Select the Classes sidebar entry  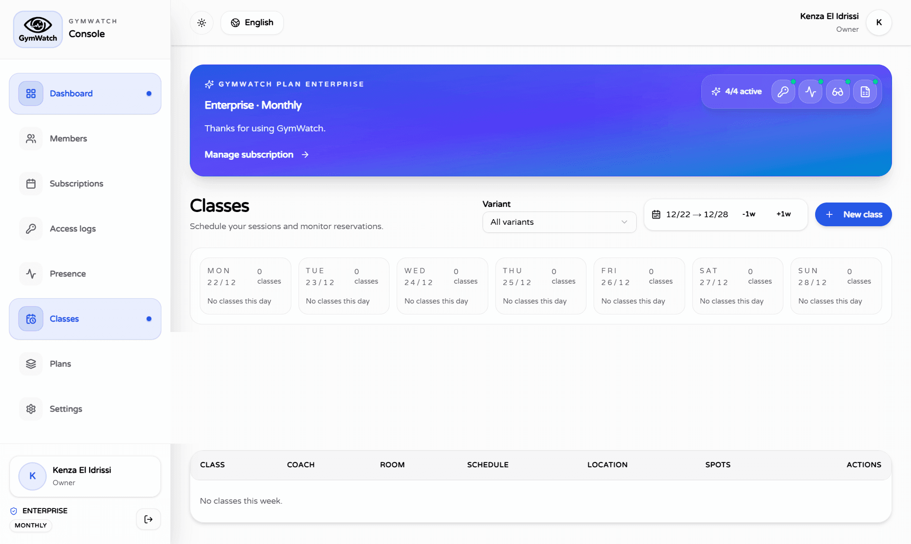tap(65, 318)
